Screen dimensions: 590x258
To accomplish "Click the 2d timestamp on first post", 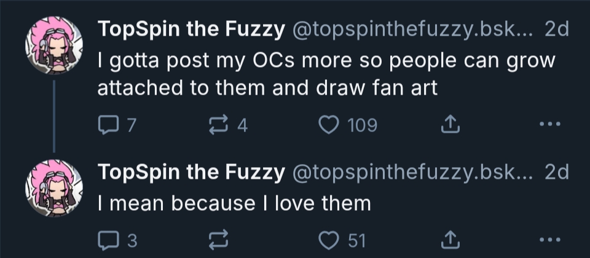I will coord(557,29).
